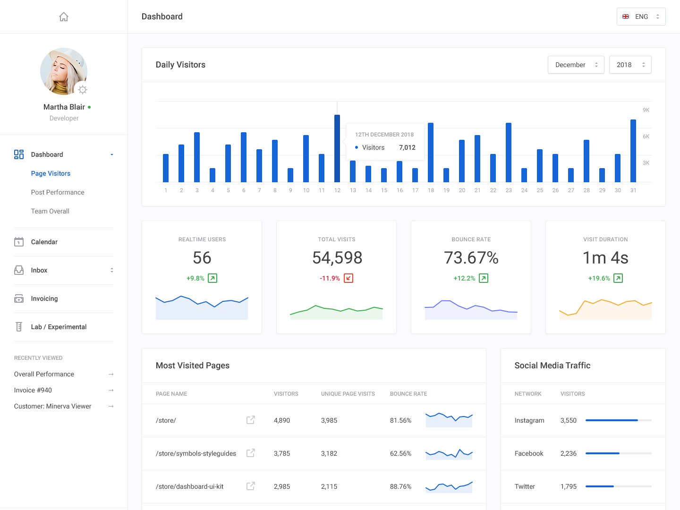Click the Twitter traffic progress bar

point(619,486)
